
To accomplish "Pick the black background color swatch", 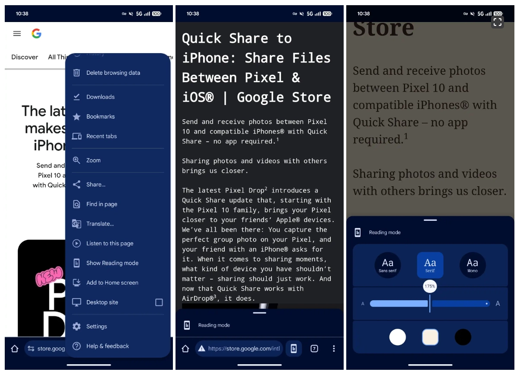I will pyautogui.click(x=463, y=337).
